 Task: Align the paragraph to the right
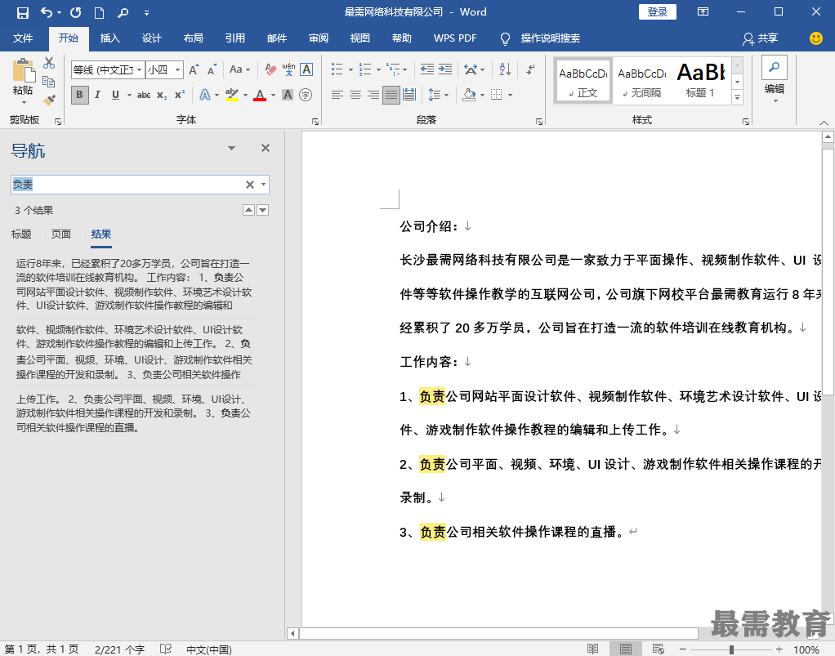click(x=373, y=96)
